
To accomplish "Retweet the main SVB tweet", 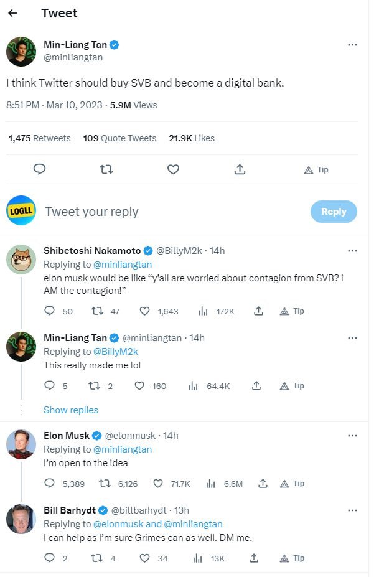I will (x=106, y=169).
